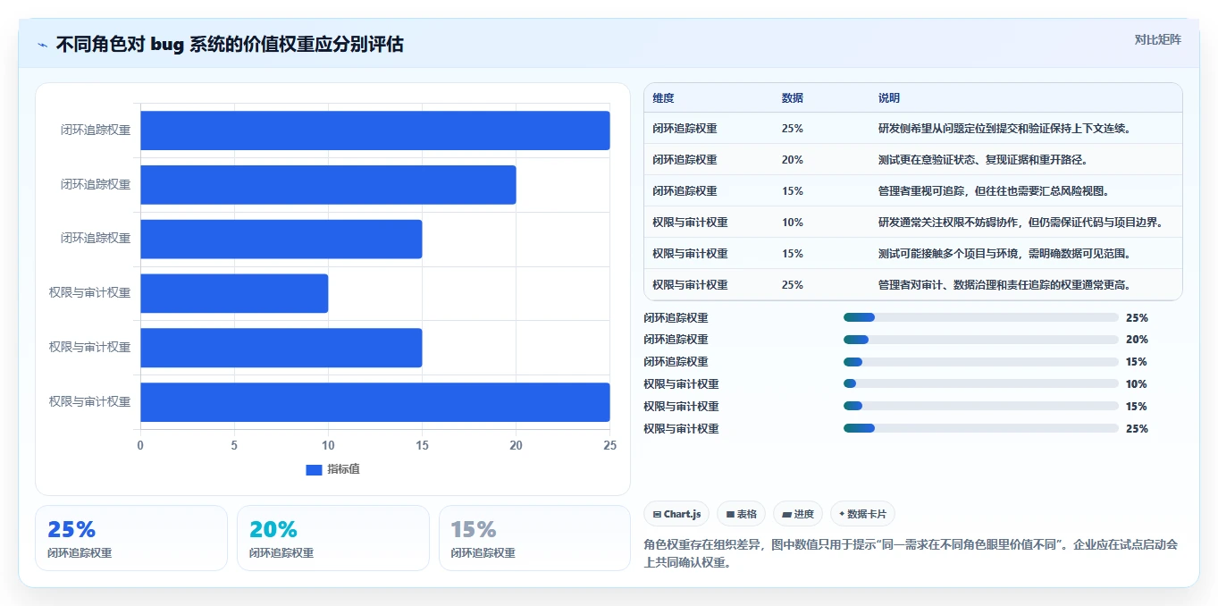1218x606 pixels.
Task: Click the 20% value beside the progress bars
Action: click(1137, 340)
